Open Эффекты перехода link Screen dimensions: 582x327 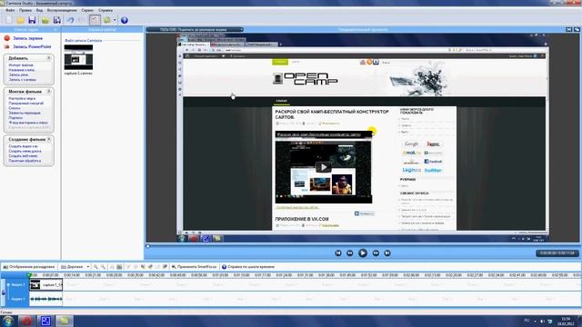coord(25,113)
